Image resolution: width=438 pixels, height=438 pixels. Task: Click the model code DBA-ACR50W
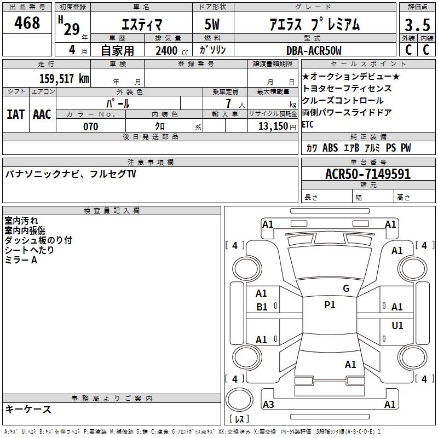click(x=314, y=50)
